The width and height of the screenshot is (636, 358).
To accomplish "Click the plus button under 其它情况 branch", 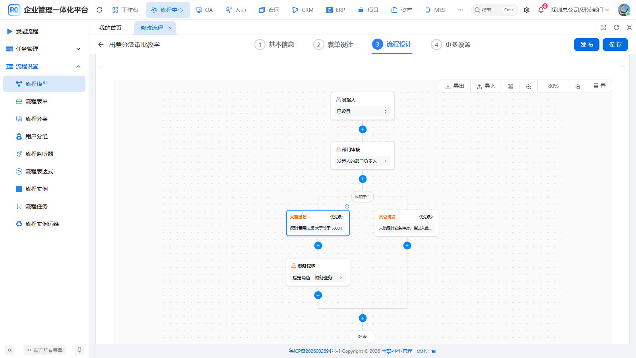I will click(407, 245).
